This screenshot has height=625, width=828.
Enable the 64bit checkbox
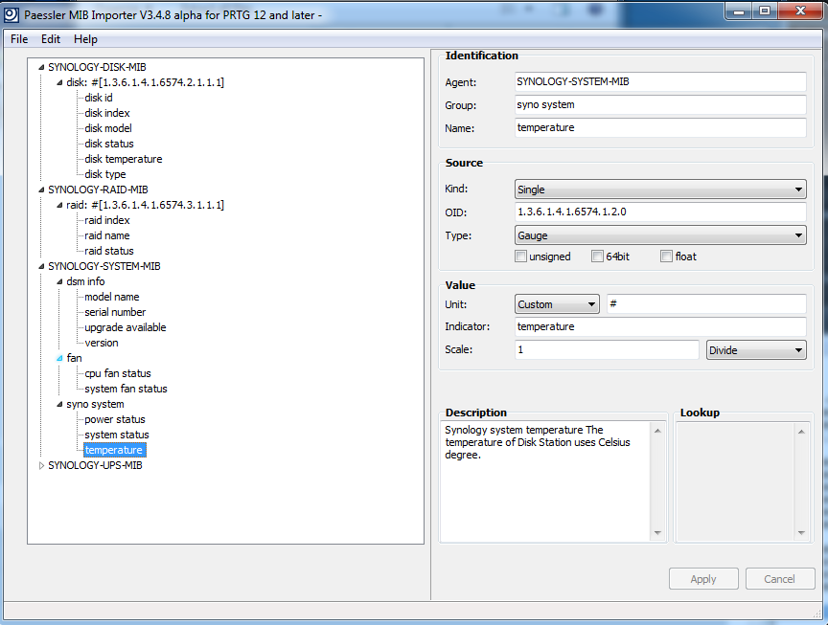(597, 257)
